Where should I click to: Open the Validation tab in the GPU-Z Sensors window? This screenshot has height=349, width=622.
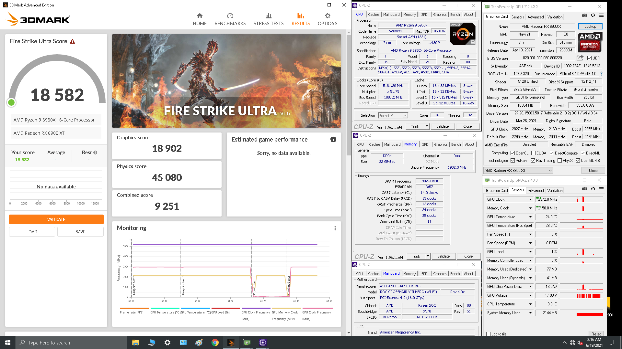pyautogui.click(x=555, y=191)
